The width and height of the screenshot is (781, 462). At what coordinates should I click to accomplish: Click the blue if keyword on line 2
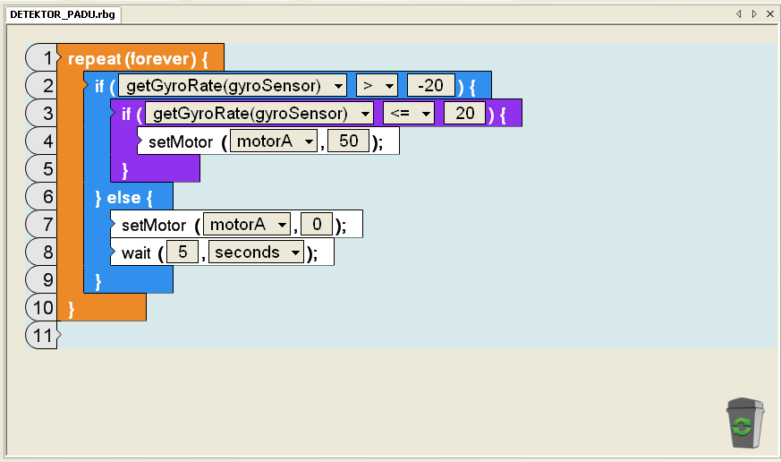[x=99, y=86]
